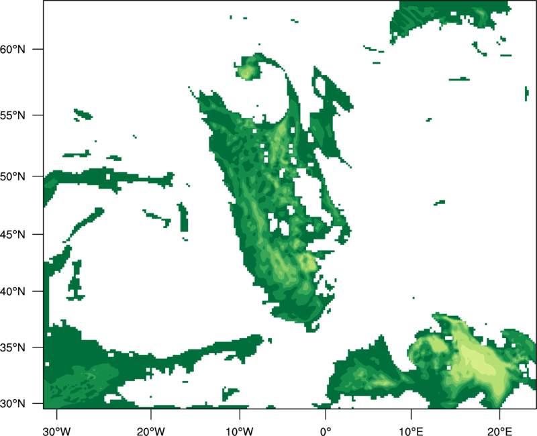Click the 60°N latitude label

pyautogui.click(x=13, y=49)
